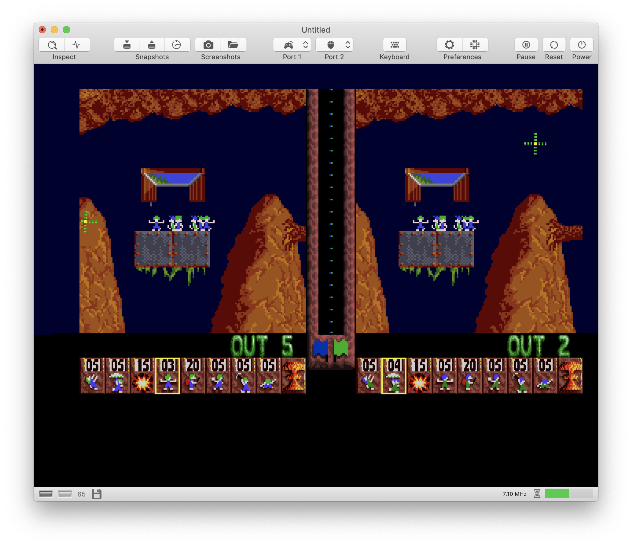The height and width of the screenshot is (546, 632).
Task: Click the "OUT 2" counter text
Action: (539, 346)
